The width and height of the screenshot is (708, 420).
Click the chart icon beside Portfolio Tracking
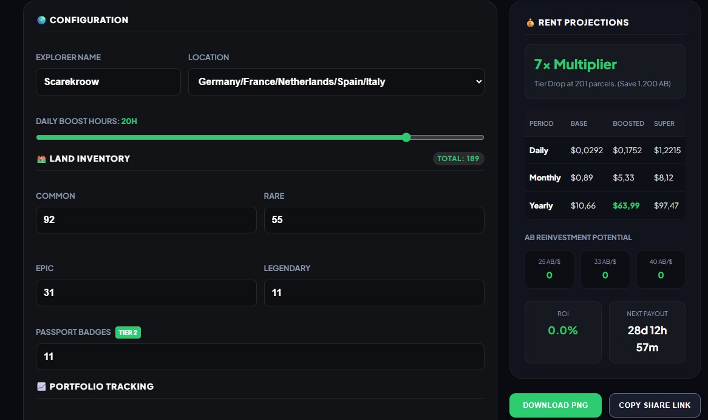click(41, 387)
